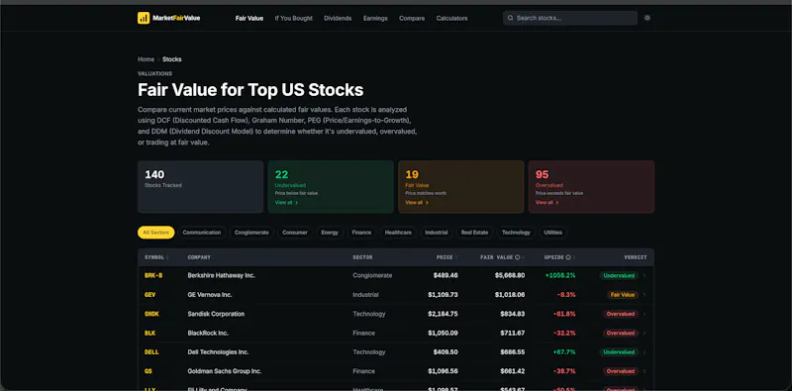The image size is (792, 391).
Task: Click the 22 Undervalued summary card
Action: pyautogui.click(x=331, y=187)
